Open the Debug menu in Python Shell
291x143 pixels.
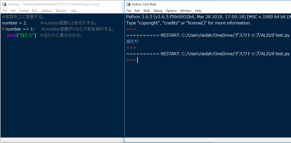click(158, 11)
